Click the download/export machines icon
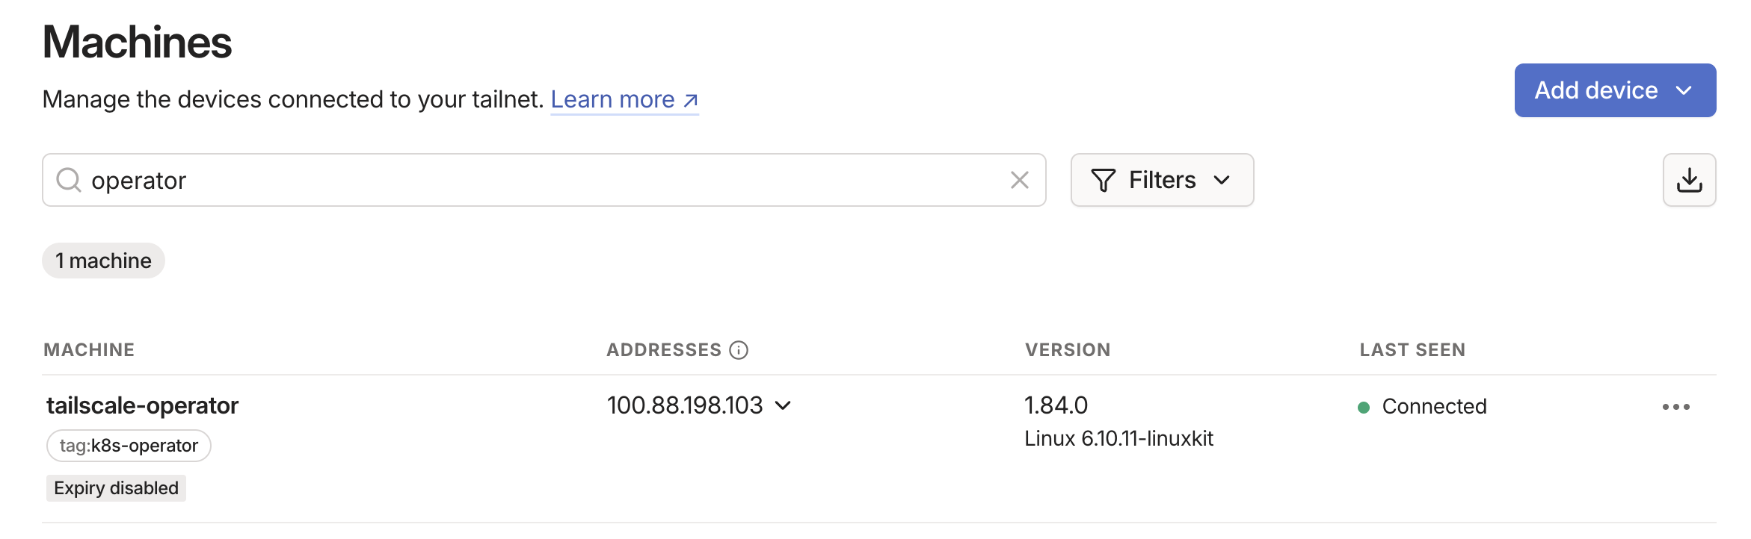This screenshot has width=1751, height=539. tap(1689, 180)
